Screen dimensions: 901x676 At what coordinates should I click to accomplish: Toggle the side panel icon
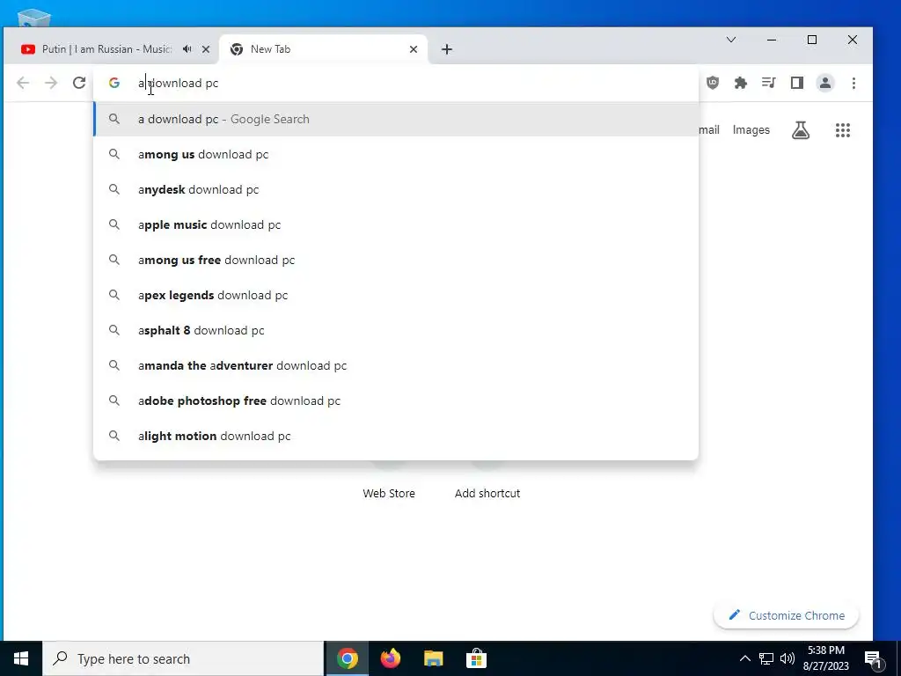797,83
